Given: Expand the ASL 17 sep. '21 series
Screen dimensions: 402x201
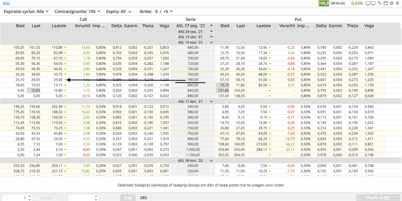Looking at the screenshot, I should pyautogui.click(x=212, y=26).
